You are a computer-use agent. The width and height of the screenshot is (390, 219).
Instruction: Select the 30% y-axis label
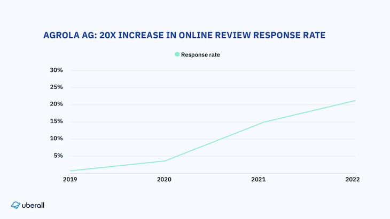(x=56, y=70)
